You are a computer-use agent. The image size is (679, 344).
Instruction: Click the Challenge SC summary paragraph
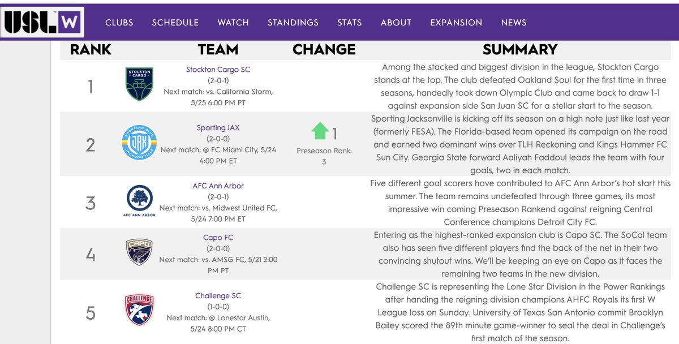[x=520, y=313]
